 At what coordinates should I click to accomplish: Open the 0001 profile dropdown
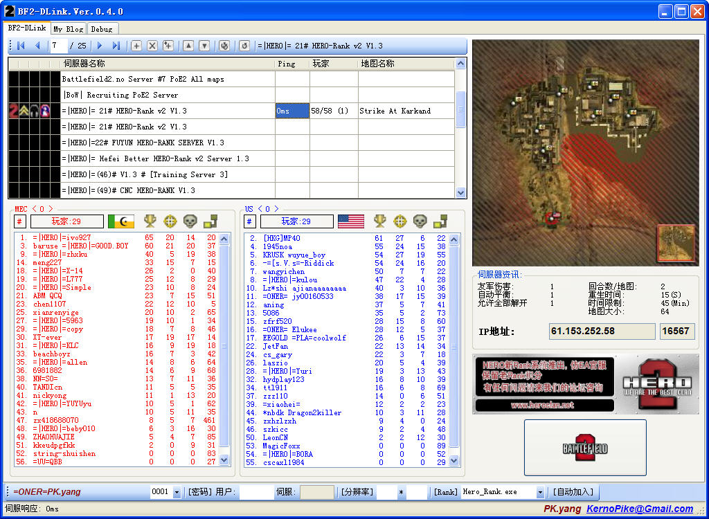[x=177, y=492]
